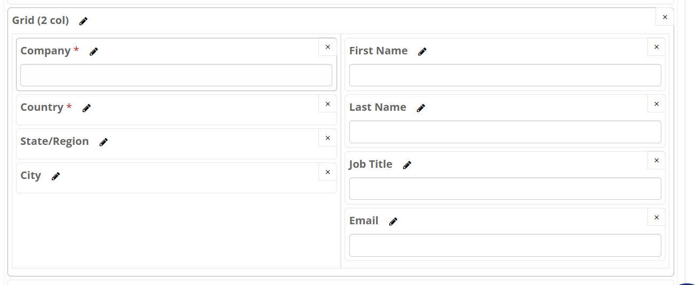Click the Email field pencil icon

pos(393,222)
